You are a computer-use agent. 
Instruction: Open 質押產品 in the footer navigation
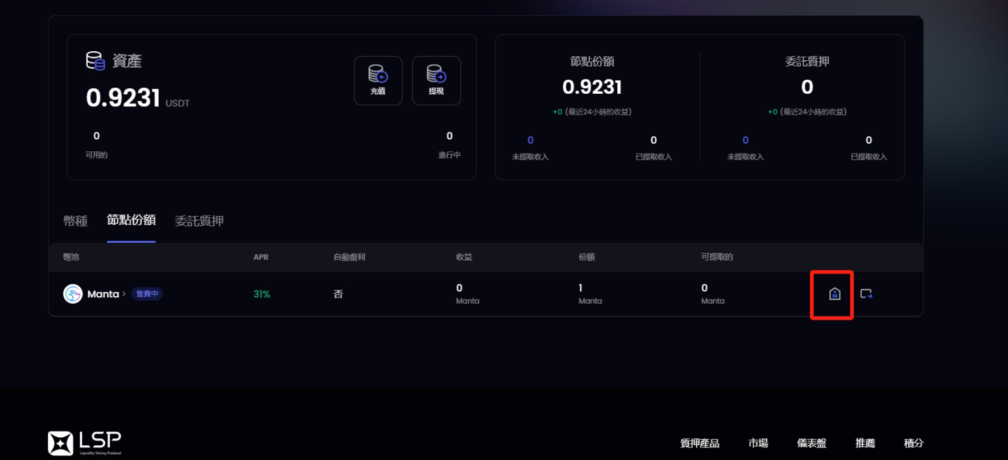coord(700,443)
